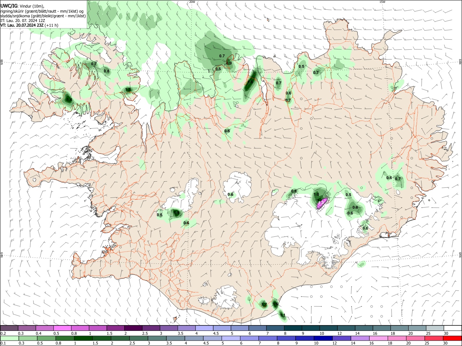The width and height of the screenshot is (462, 346).
Task: Click the '1.0' precipitation value north of Vatnajökull
Action: coord(316,195)
